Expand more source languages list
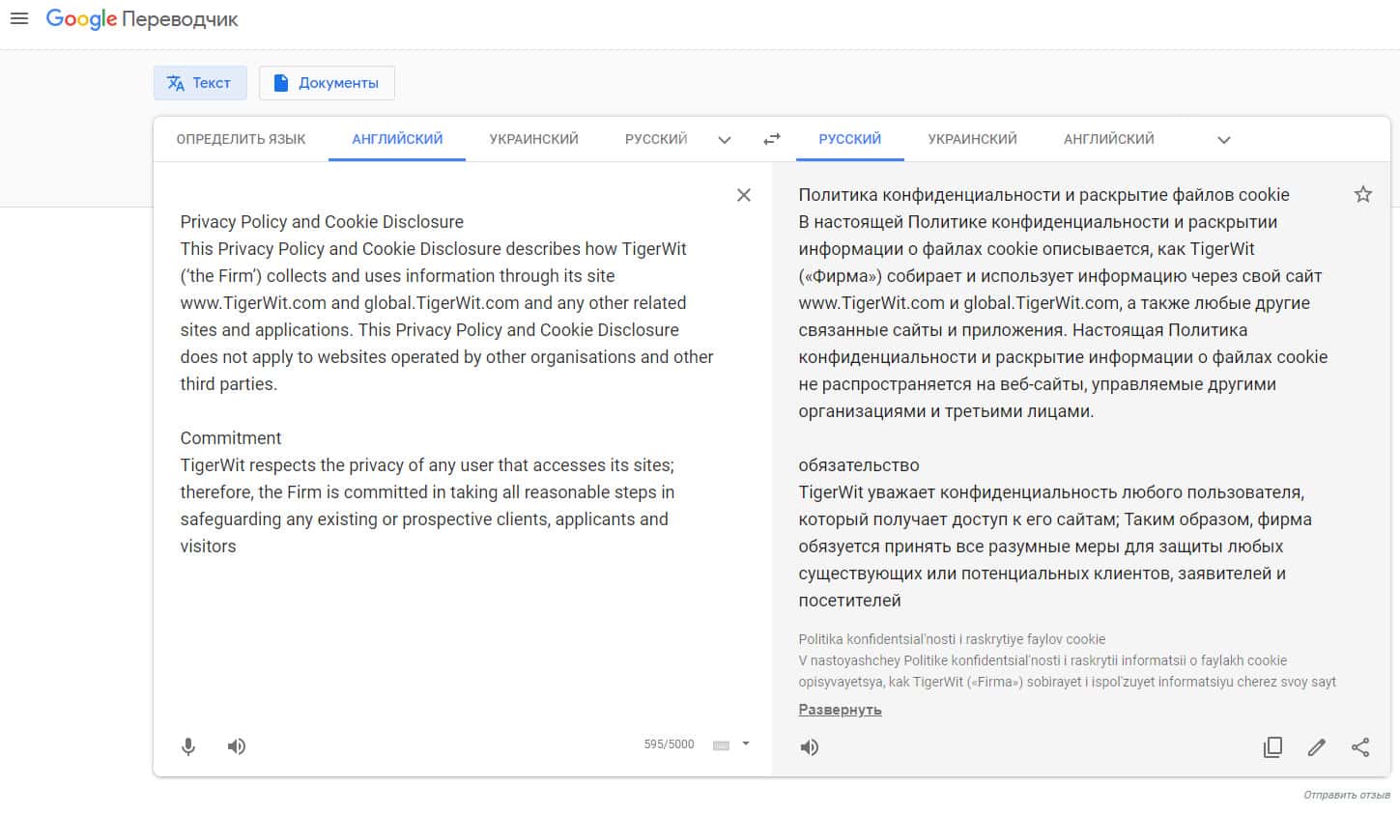The image size is (1400, 813). click(725, 140)
